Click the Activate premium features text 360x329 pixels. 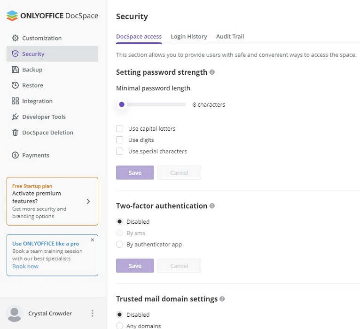pyautogui.click(x=37, y=197)
